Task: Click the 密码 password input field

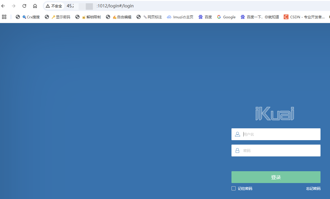Action: [276, 151]
